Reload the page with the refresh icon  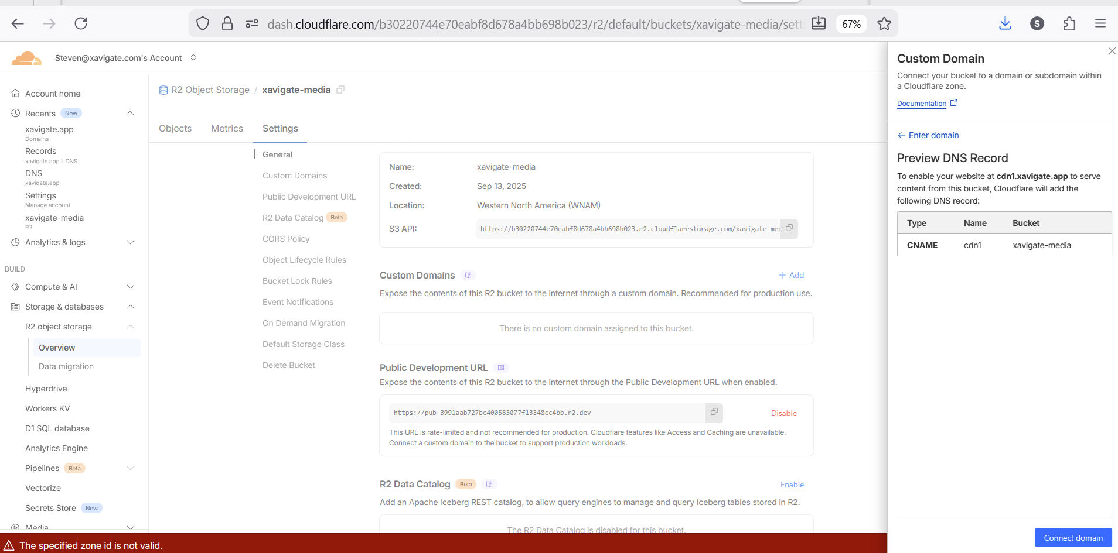pos(81,23)
